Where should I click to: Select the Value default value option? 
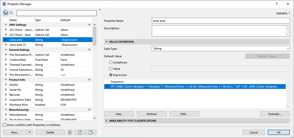(111, 69)
